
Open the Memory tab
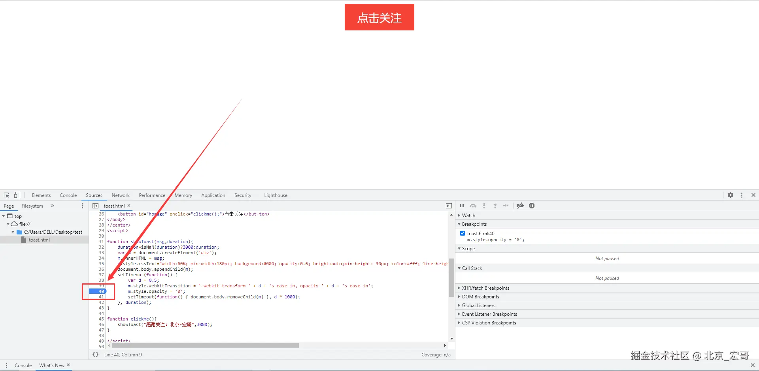click(183, 195)
